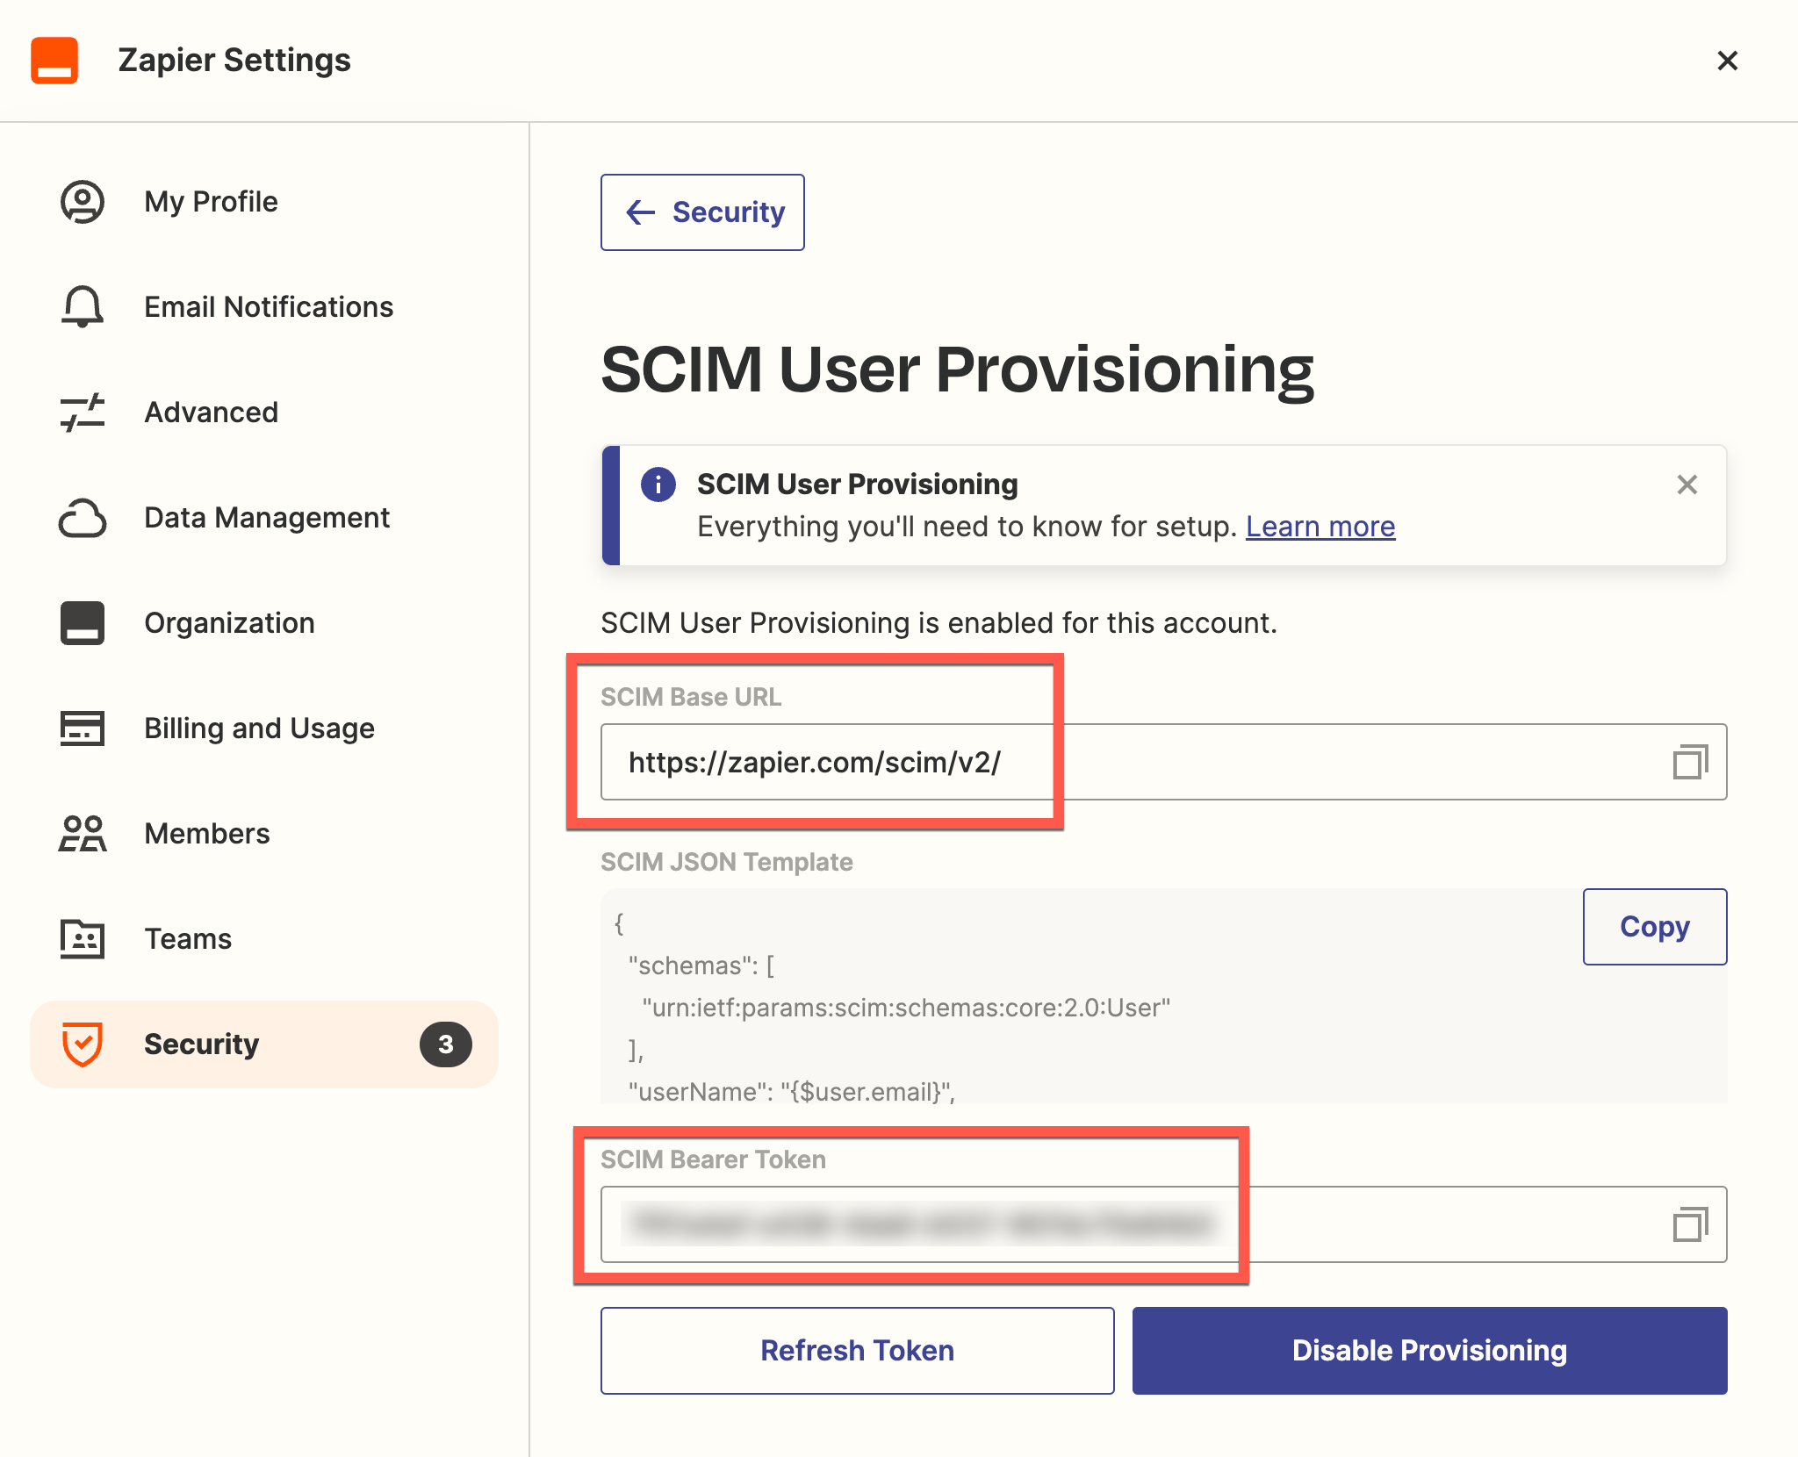Click the "schemas": [ line in template

[x=701, y=965]
